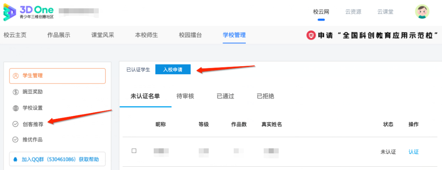
Task: Click the 申请全国科创教育应用示范校 banner
Action: [374, 35]
